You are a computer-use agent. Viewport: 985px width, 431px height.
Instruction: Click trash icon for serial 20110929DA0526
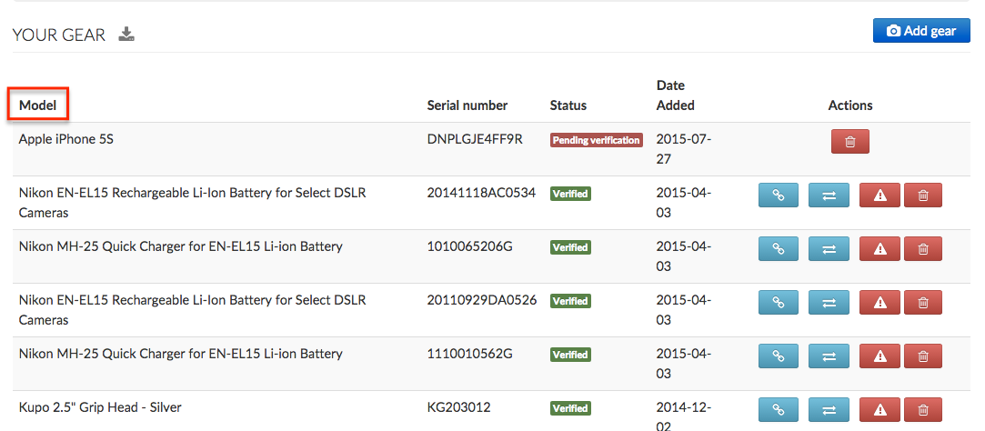click(x=923, y=303)
